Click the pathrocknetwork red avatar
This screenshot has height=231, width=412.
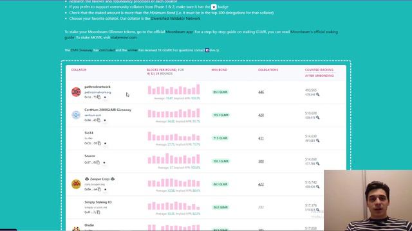click(76, 92)
